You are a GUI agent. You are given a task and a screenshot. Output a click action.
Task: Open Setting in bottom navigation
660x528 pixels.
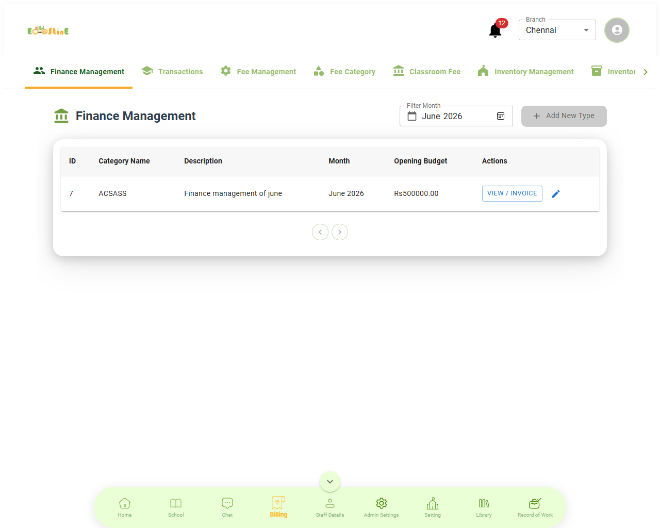pos(433,507)
